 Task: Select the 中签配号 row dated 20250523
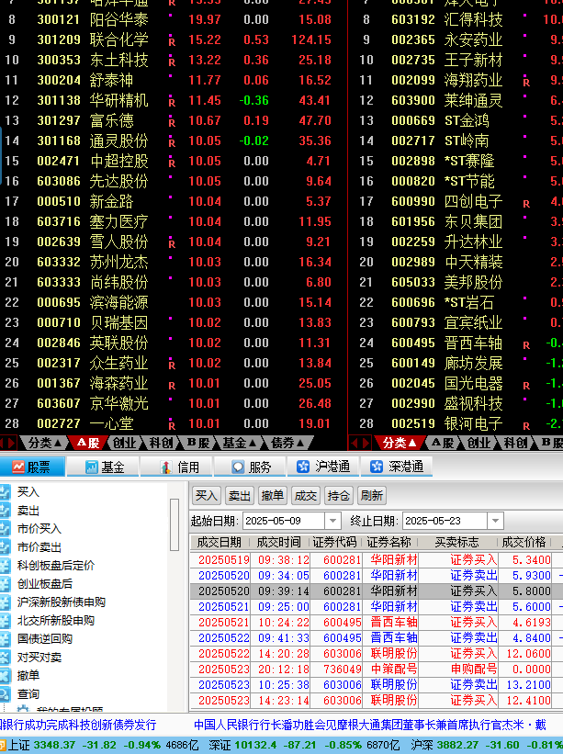pos(377,669)
